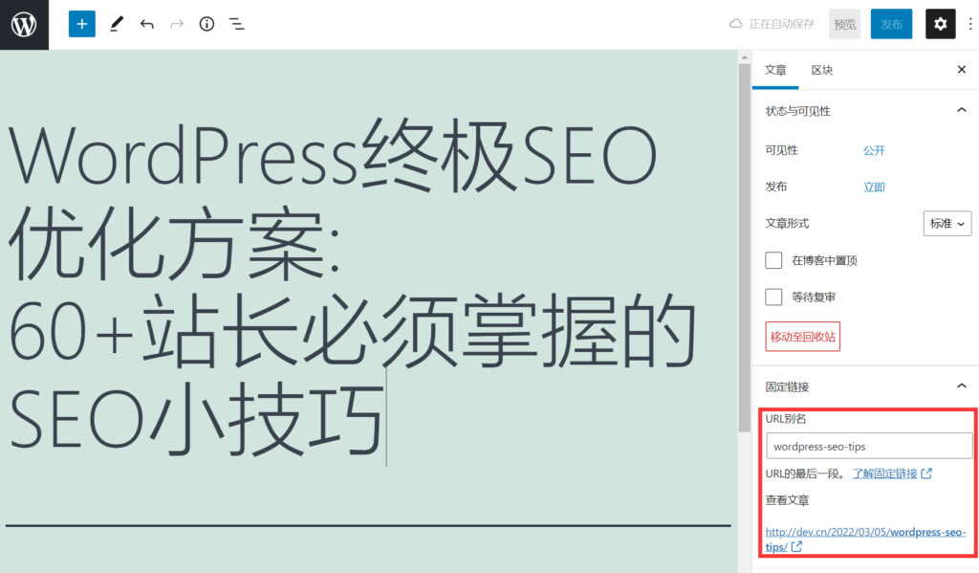Open the block inserter plus button
Viewport: 979px width, 573px height.
82,24
